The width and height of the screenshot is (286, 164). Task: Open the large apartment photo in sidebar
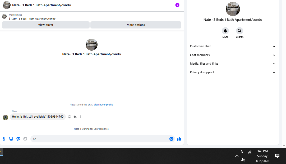[233, 9]
